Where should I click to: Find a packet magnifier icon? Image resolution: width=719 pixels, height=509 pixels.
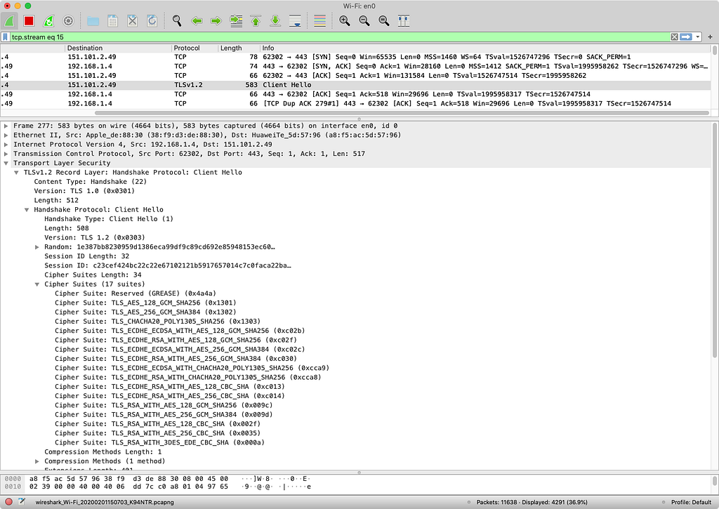(176, 20)
